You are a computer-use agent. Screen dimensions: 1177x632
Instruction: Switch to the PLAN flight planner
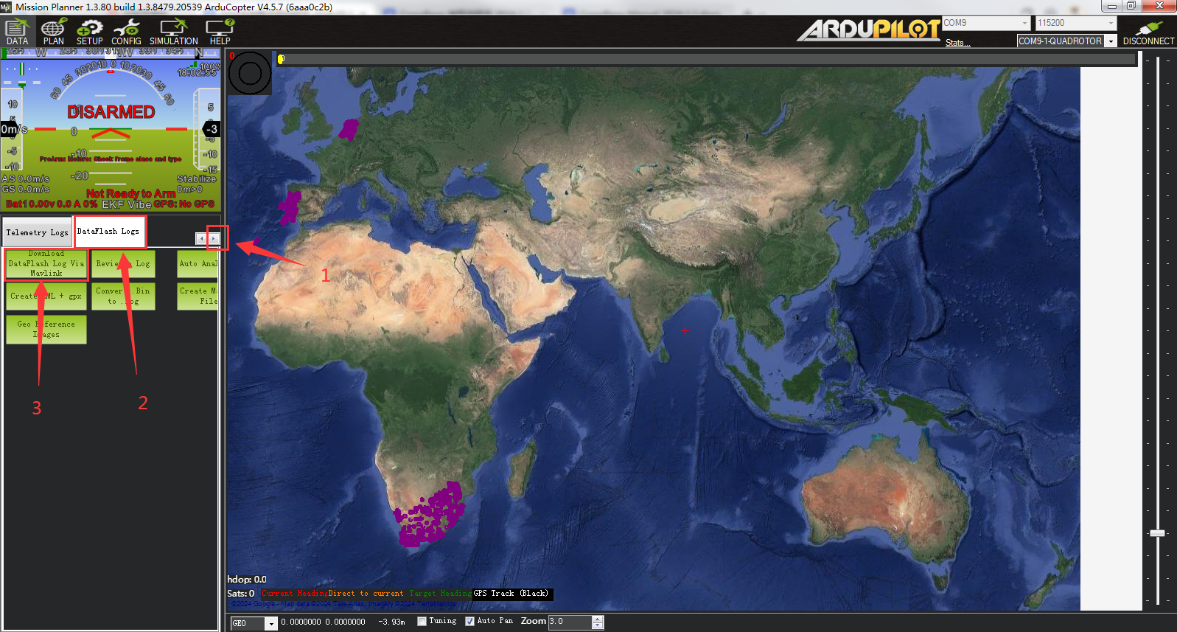click(x=53, y=32)
